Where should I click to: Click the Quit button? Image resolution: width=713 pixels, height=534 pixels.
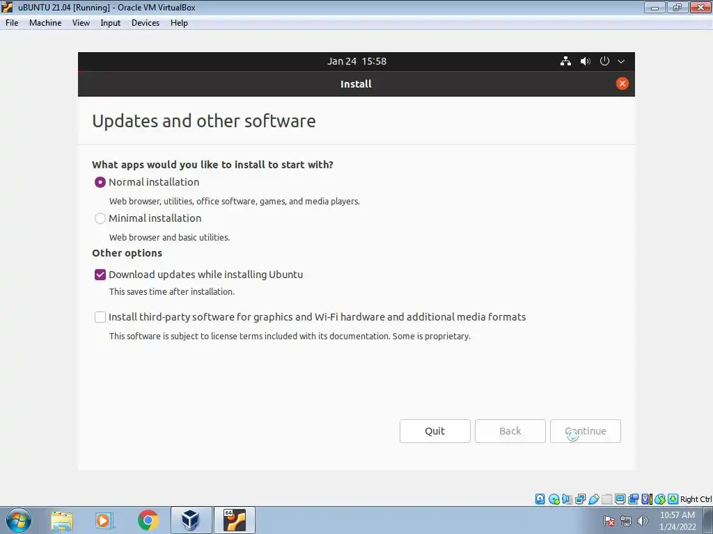[x=434, y=431]
